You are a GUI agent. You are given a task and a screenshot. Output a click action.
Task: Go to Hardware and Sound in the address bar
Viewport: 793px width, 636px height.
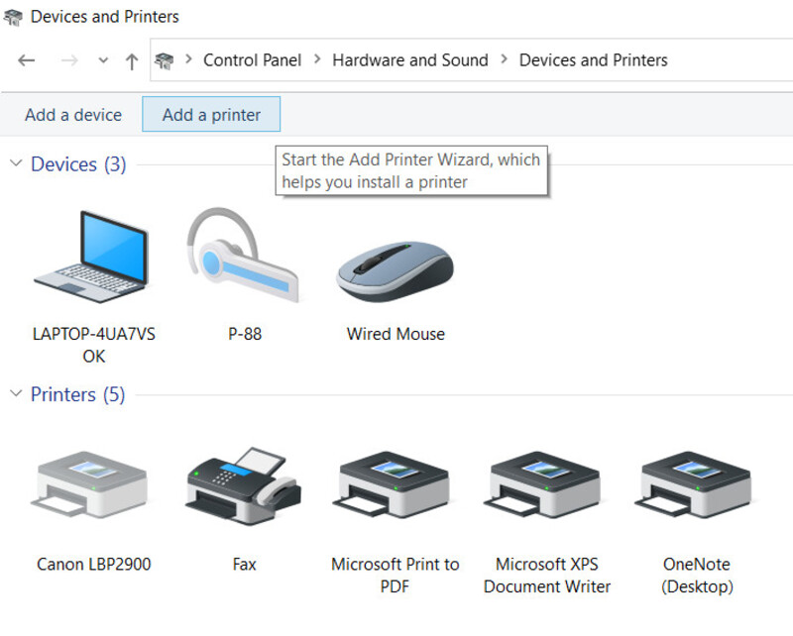coord(410,60)
